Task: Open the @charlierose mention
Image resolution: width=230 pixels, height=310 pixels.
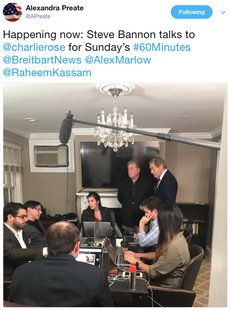Action: pyautogui.click(x=34, y=47)
